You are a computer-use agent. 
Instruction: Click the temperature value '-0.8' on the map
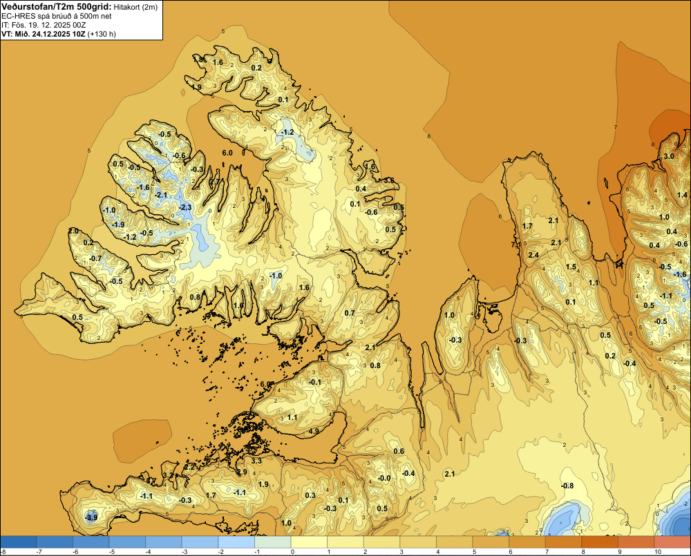click(567, 486)
